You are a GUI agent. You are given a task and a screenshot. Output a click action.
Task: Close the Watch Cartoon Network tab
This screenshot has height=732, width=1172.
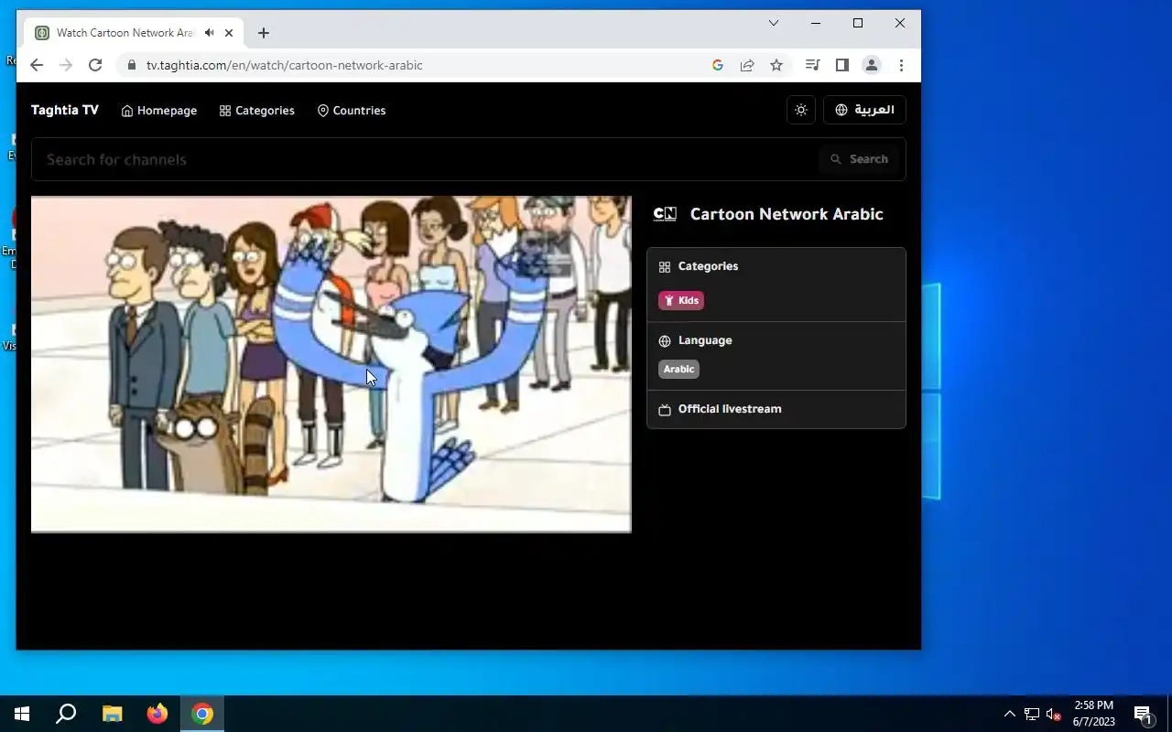point(229,33)
